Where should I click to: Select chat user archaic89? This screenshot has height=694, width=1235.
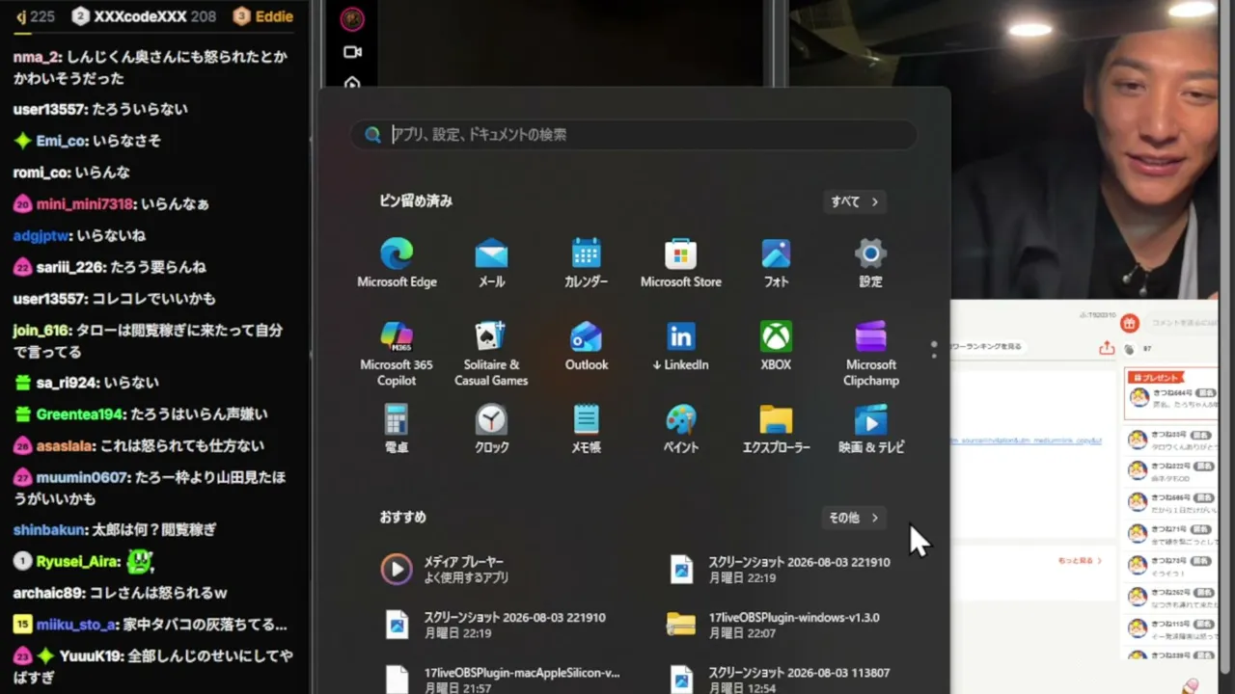[x=46, y=593]
